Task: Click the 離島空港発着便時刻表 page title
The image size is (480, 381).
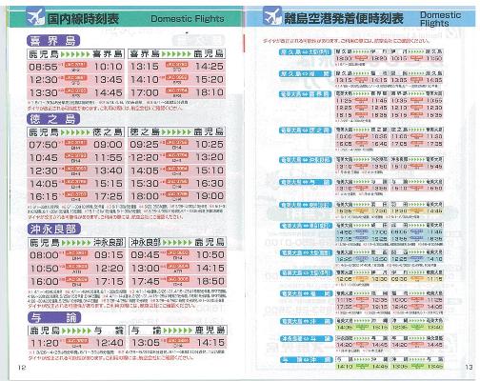Action: pyautogui.click(x=344, y=18)
